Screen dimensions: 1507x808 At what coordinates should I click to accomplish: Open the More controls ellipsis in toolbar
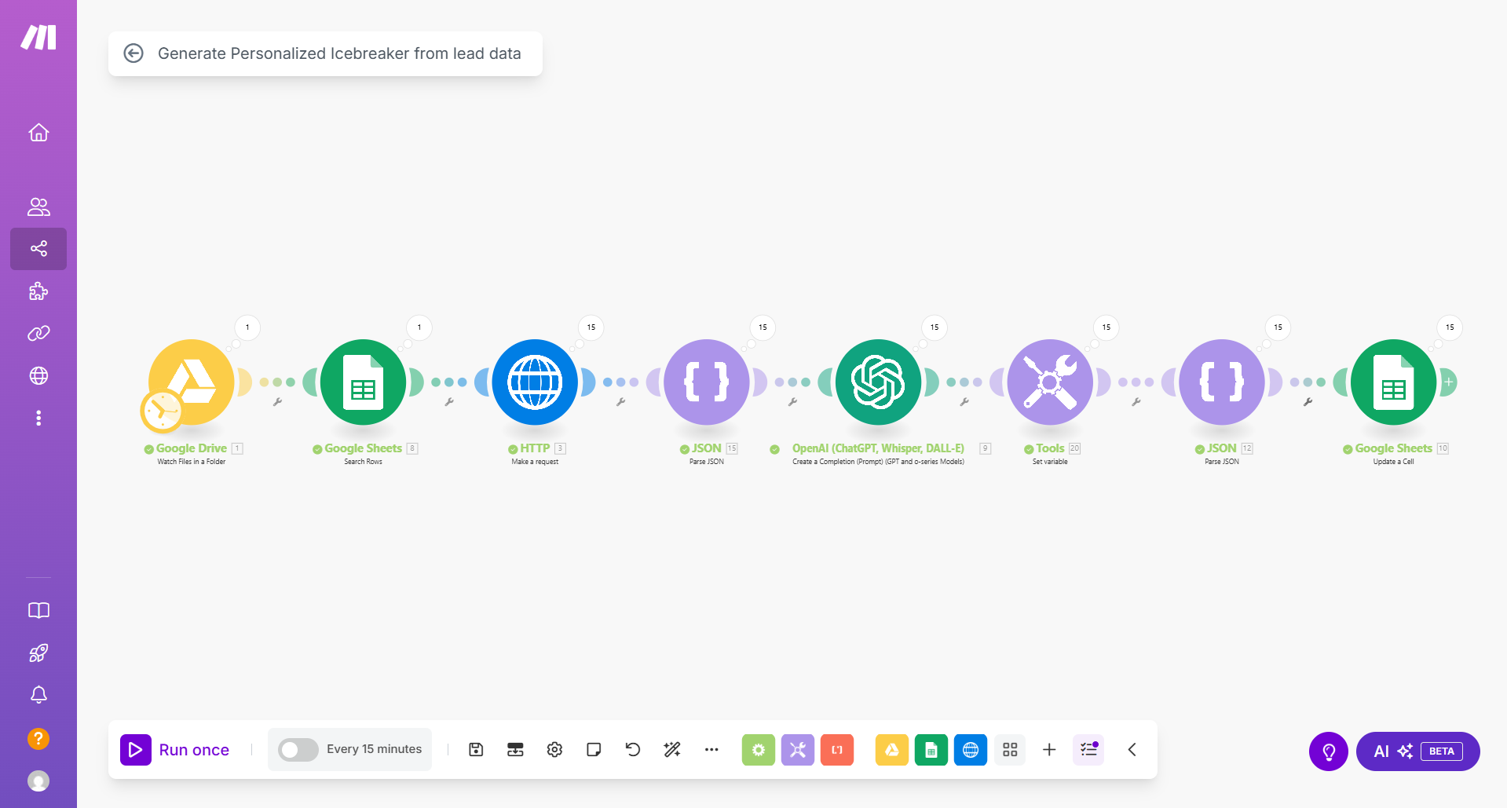pyautogui.click(x=711, y=750)
